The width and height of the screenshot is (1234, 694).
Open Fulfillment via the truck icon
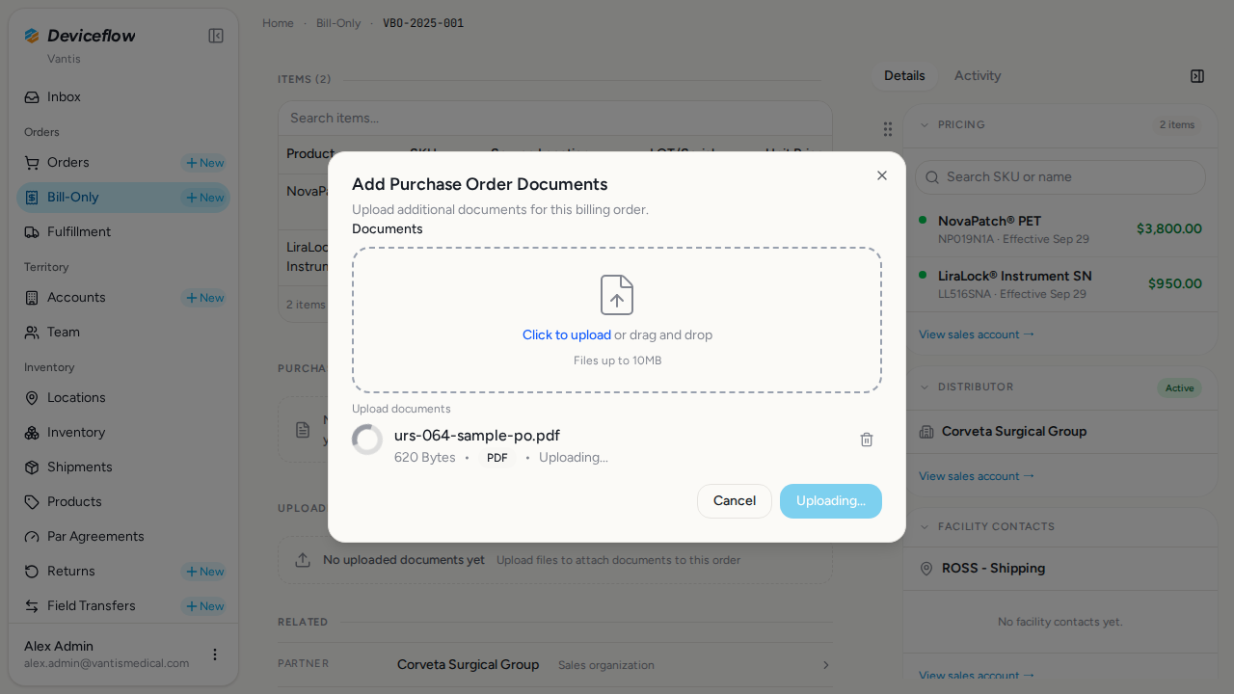(x=32, y=232)
